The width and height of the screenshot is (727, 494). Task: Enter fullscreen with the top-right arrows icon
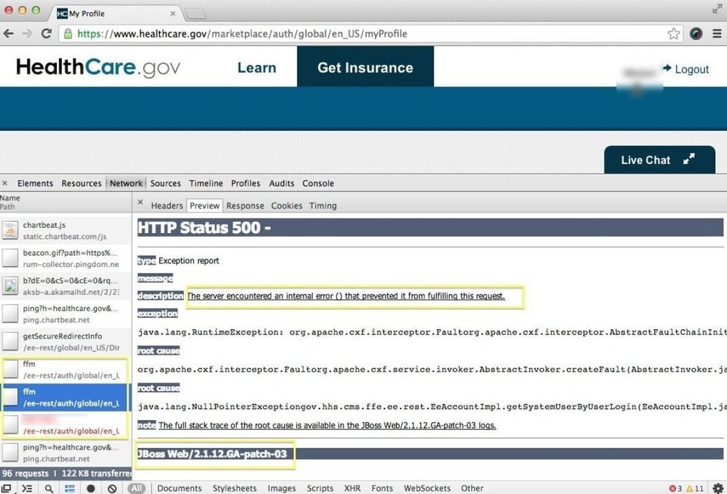click(717, 8)
